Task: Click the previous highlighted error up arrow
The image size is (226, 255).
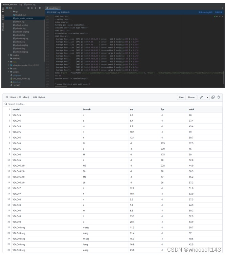Action: pos(220,17)
